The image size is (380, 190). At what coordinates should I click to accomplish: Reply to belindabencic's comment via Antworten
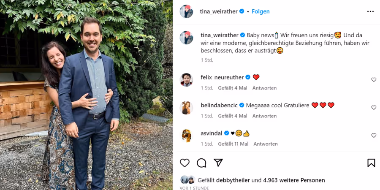coord(264,116)
